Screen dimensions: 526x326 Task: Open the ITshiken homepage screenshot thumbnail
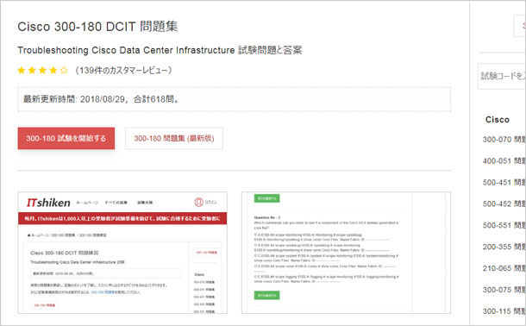click(122, 253)
